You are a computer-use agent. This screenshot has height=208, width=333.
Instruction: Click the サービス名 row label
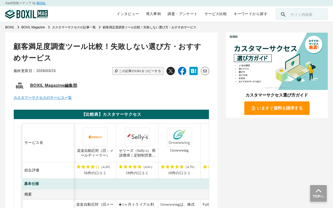(x=34, y=143)
